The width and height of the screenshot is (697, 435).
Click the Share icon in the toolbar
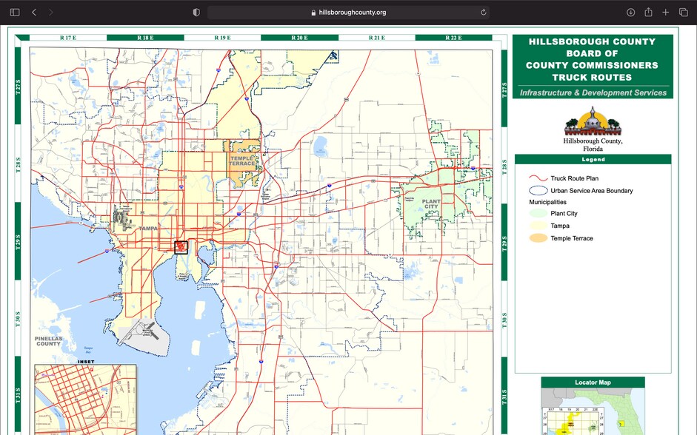click(648, 12)
